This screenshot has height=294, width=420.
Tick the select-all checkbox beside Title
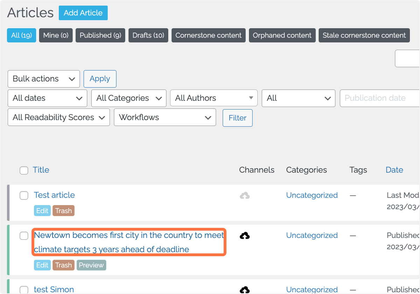24,170
